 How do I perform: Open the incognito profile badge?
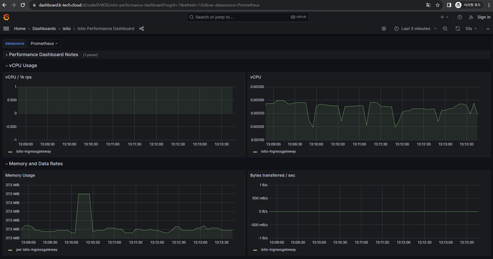[469, 5]
